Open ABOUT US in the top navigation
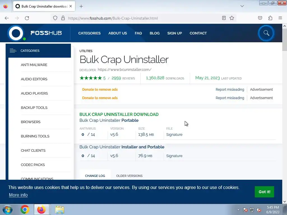The image size is (287, 215). [117, 33]
